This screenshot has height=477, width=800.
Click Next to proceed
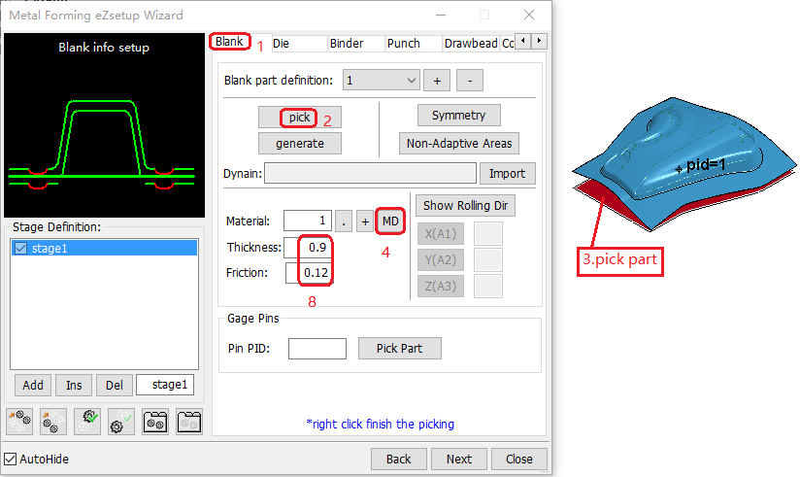point(458,460)
